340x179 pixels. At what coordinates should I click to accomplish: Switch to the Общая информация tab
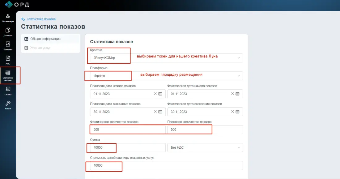50,39
